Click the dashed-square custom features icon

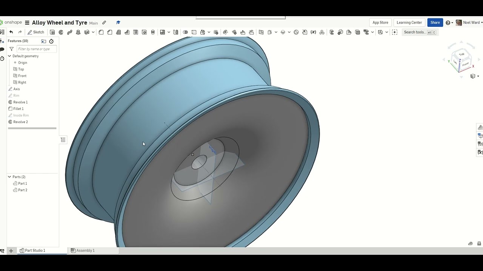tap(395, 32)
